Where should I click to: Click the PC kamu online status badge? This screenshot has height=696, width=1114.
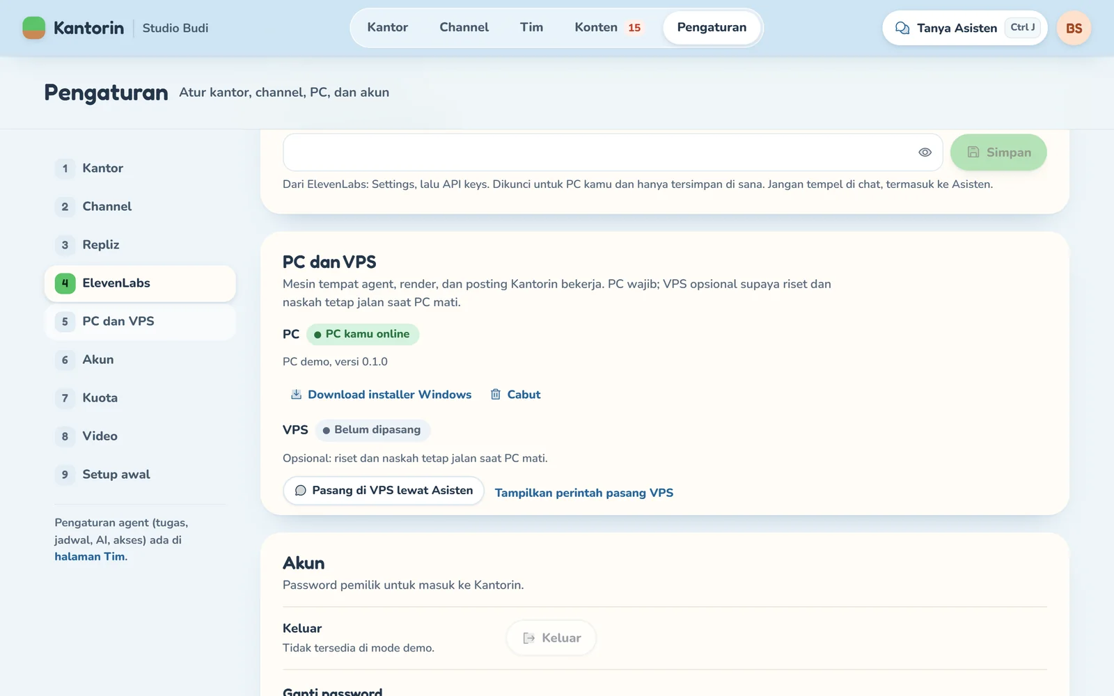363,334
